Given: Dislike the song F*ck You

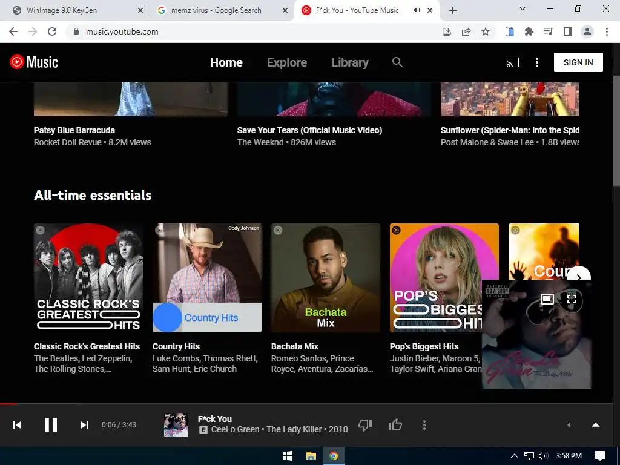Looking at the screenshot, I should 365,425.
